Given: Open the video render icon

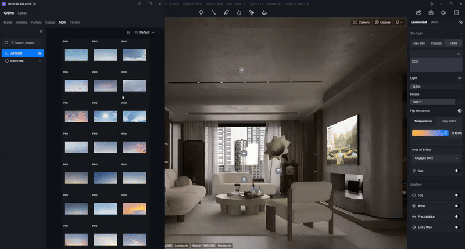Looking at the screenshot, I should (443, 12).
